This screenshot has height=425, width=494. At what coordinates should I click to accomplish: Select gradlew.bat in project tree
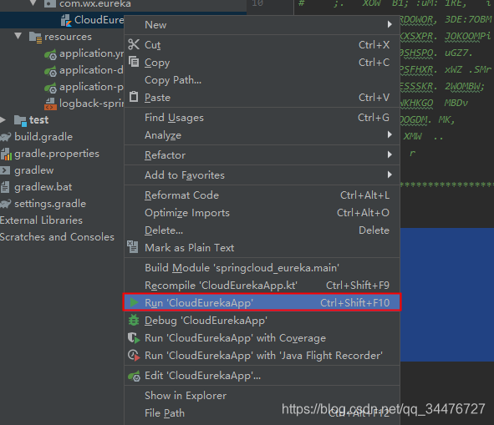point(43,187)
